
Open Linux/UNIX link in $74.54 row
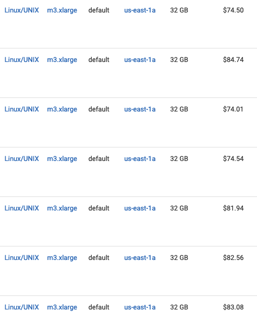pos(21,158)
